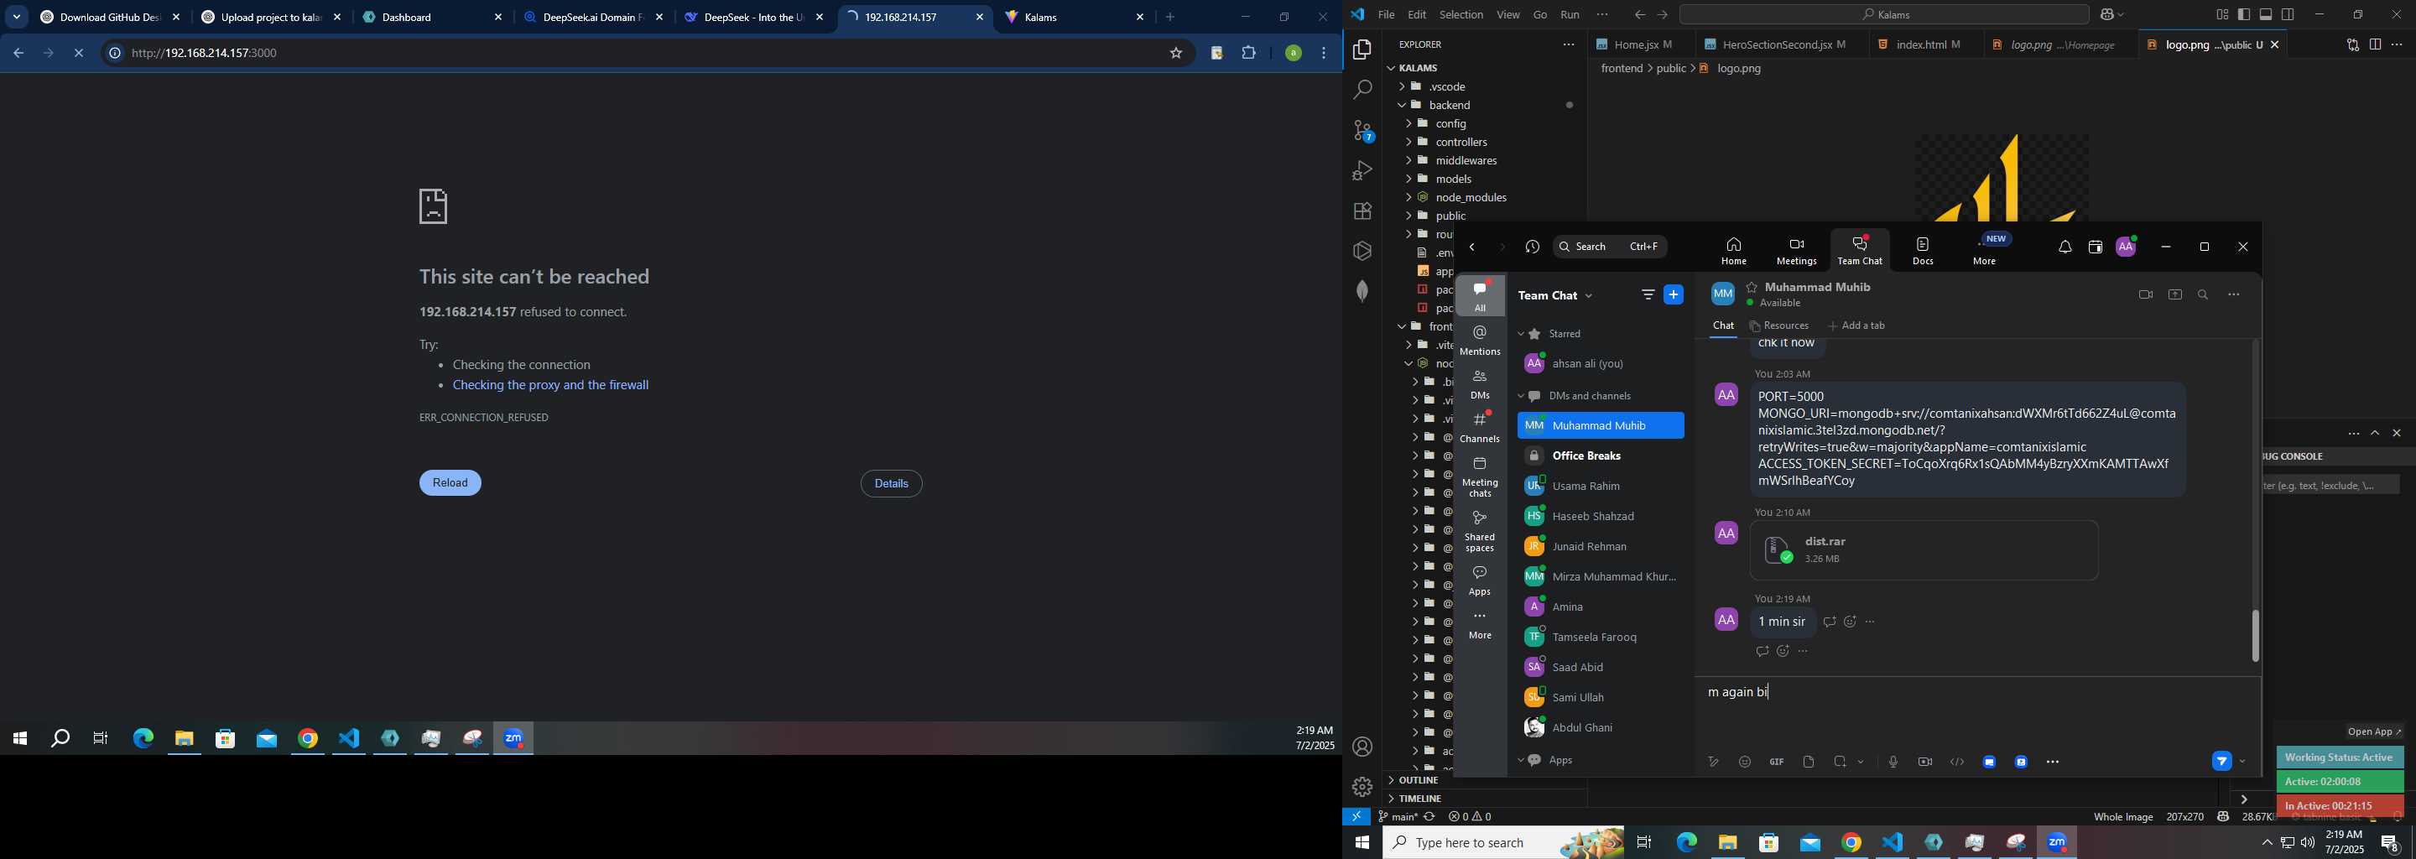Open Source Control view with 7 badge
The height and width of the screenshot is (859, 2416).
(x=1362, y=132)
